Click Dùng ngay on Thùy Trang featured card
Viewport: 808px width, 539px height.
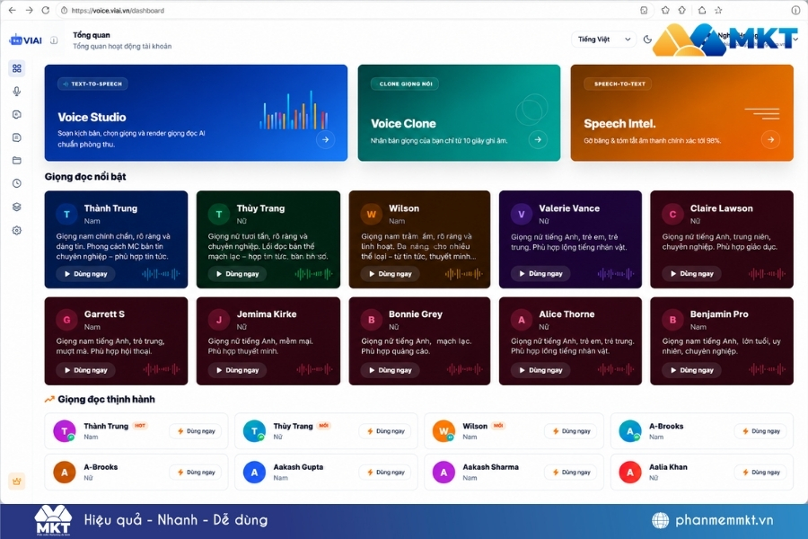click(x=238, y=274)
